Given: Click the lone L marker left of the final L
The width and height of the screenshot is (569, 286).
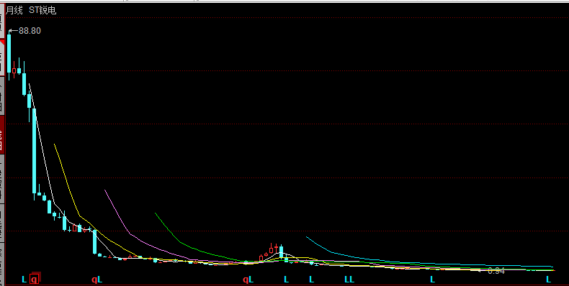Looking at the screenshot, I should point(433,279).
